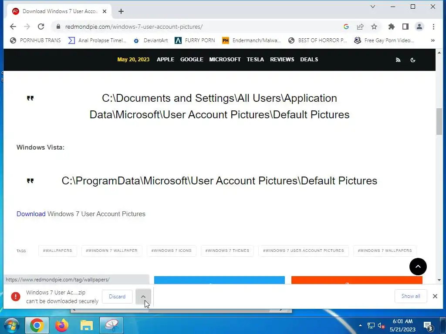Open File Explorer from the taskbar

87,325
